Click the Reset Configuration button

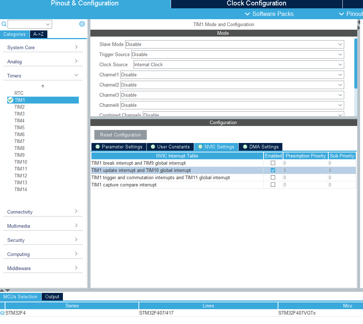coord(120,135)
